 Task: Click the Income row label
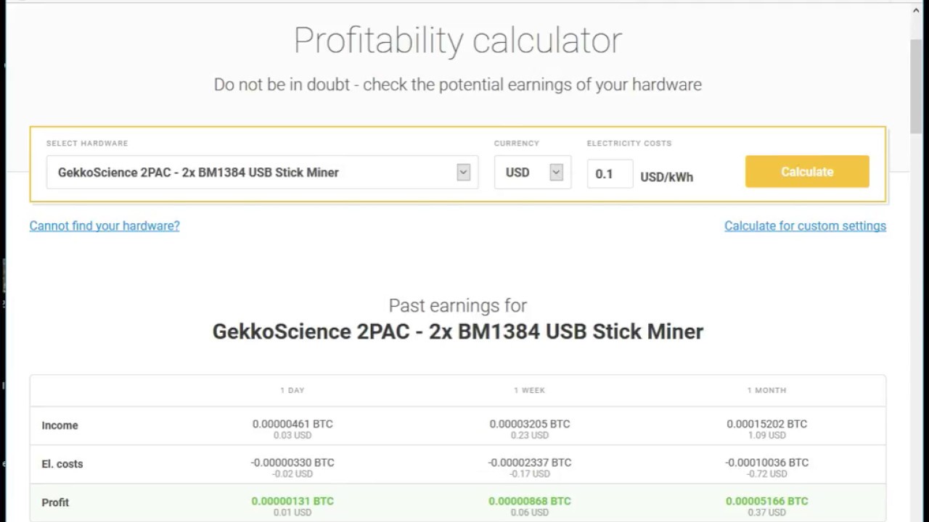(60, 426)
